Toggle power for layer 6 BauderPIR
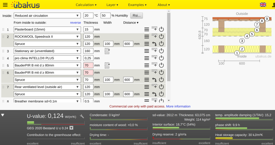 click(161, 72)
